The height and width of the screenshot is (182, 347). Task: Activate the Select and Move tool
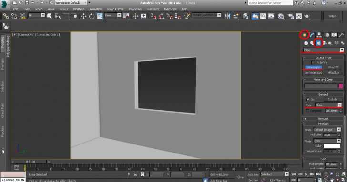(83, 16)
